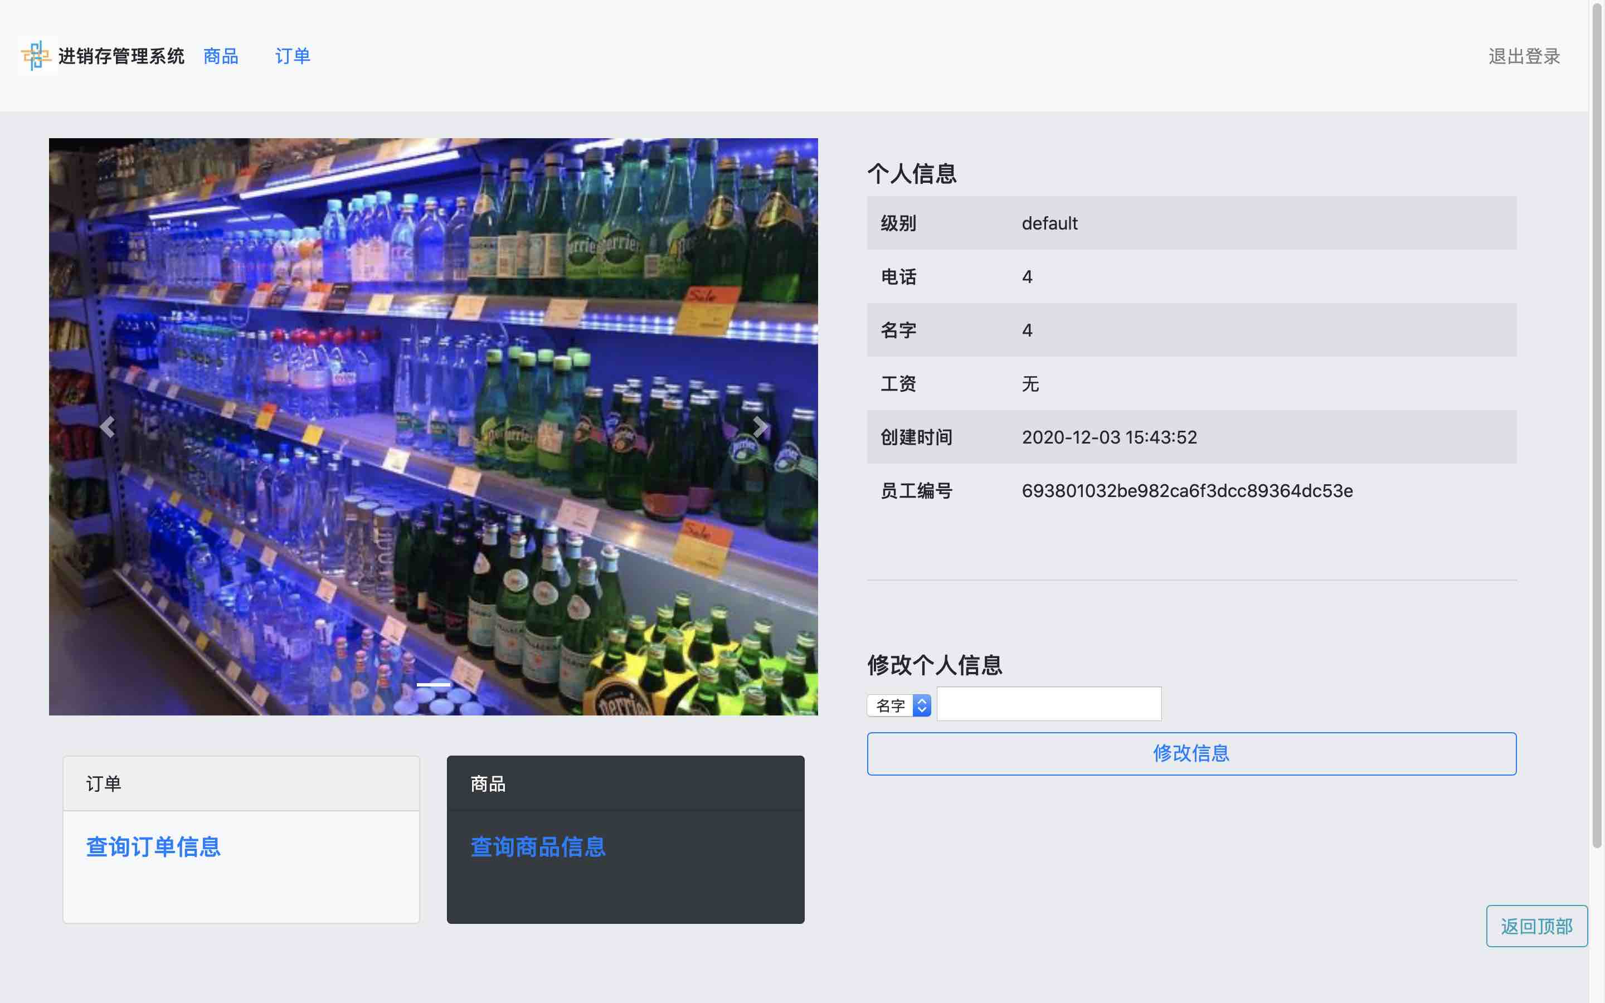Focus the personal info text input field

click(1049, 704)
